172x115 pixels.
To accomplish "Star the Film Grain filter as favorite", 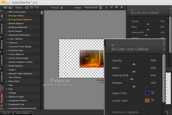I will pyautogui.click(x=7, y=81).
